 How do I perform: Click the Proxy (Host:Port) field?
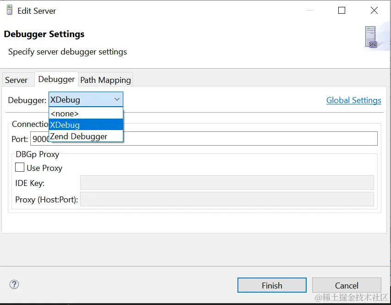227,199
